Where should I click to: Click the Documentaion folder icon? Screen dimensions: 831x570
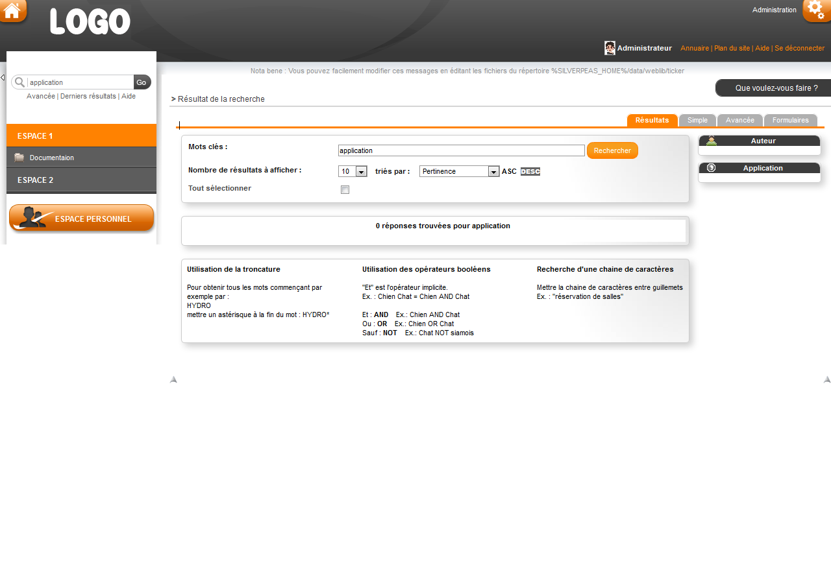[19, 158]
